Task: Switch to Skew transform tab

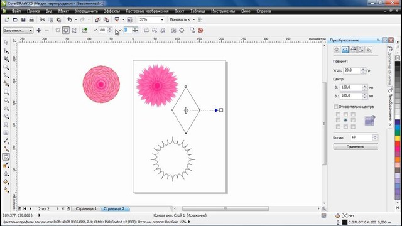Action: pyautogui.click(x=369, y=50)
